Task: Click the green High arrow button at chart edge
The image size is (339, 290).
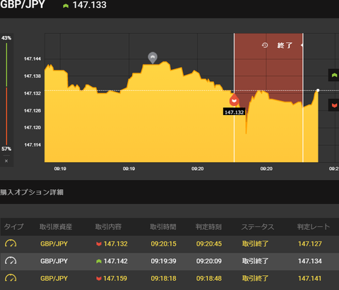Action: tap(334, 75)
